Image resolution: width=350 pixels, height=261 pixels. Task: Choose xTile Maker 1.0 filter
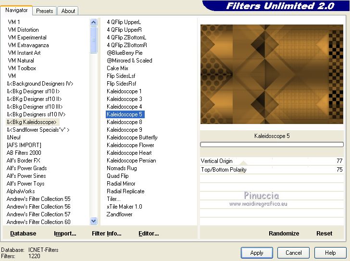[x=125, y=207]
